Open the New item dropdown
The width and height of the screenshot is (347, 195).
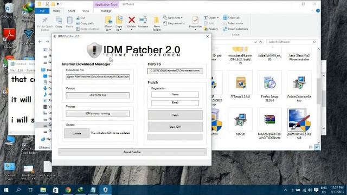tap(173, 17)
